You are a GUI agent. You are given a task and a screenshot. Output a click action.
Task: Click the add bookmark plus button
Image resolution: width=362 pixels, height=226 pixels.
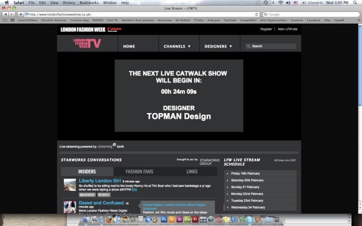tap(21, 14)
